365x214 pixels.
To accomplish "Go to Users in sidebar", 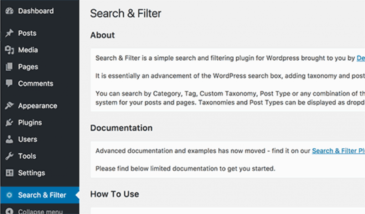I will click(x=28, y=139).
